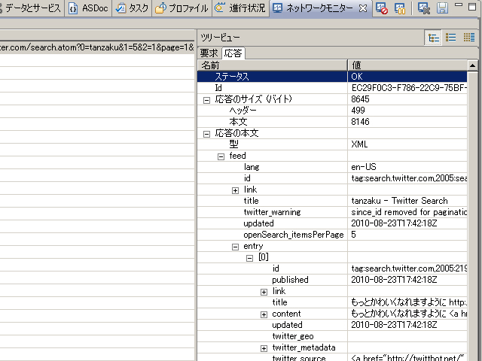The height and width of the screenshot is (361, 482).
Task: Select the twitter_warning row
Action: point(332,212)
